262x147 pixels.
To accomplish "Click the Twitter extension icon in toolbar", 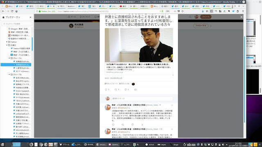I will (x=233, y=11).
